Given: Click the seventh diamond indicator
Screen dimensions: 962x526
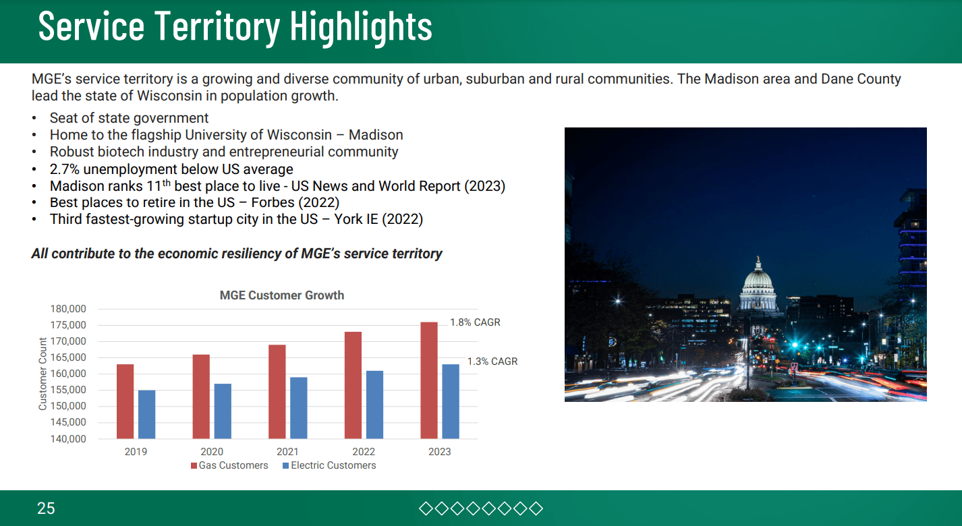Looking at the screenshot, I should click(520, 508).
